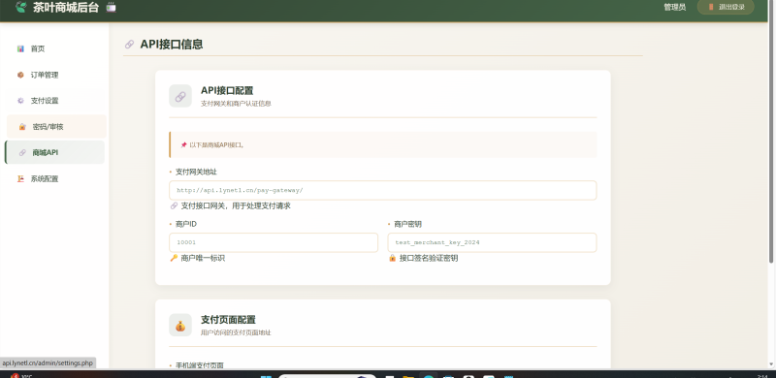Click the pushpin icon in the notice banner
776x378 pixels.
click(183, 145)
